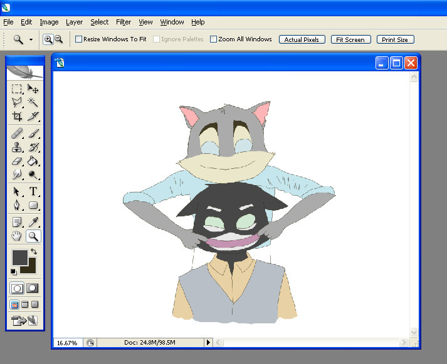Open the View menu
Screen dimensions: 447x364
[x=145, y=22]
